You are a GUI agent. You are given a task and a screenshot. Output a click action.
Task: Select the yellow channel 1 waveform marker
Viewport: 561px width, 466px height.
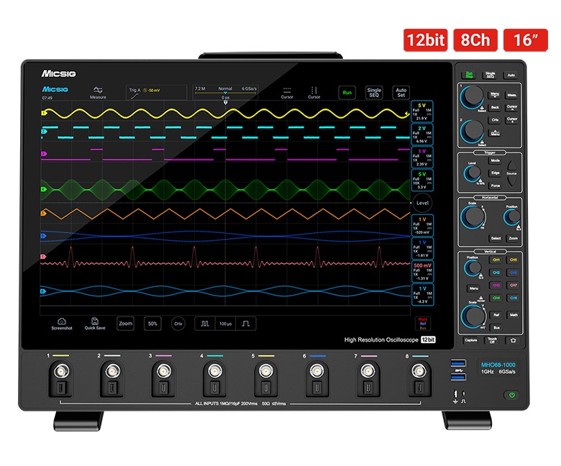click(44, 113)
